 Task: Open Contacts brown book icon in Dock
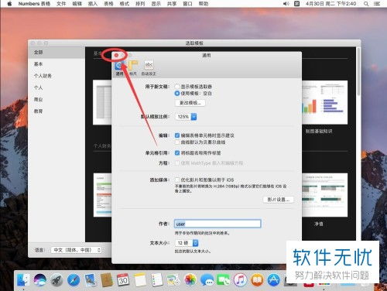coord(107,279)
